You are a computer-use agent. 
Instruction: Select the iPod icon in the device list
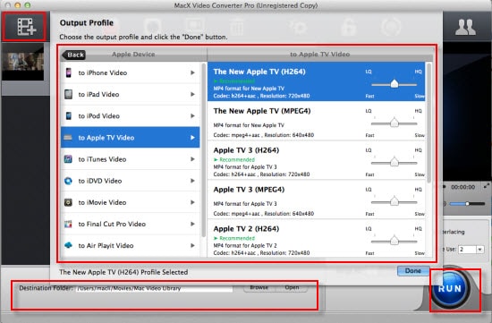pyautogui.click(x=68, y=115)
